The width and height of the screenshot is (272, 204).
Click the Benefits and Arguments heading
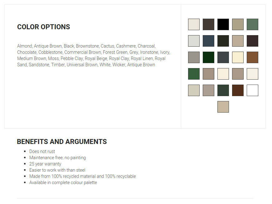(x=62, y=142)
